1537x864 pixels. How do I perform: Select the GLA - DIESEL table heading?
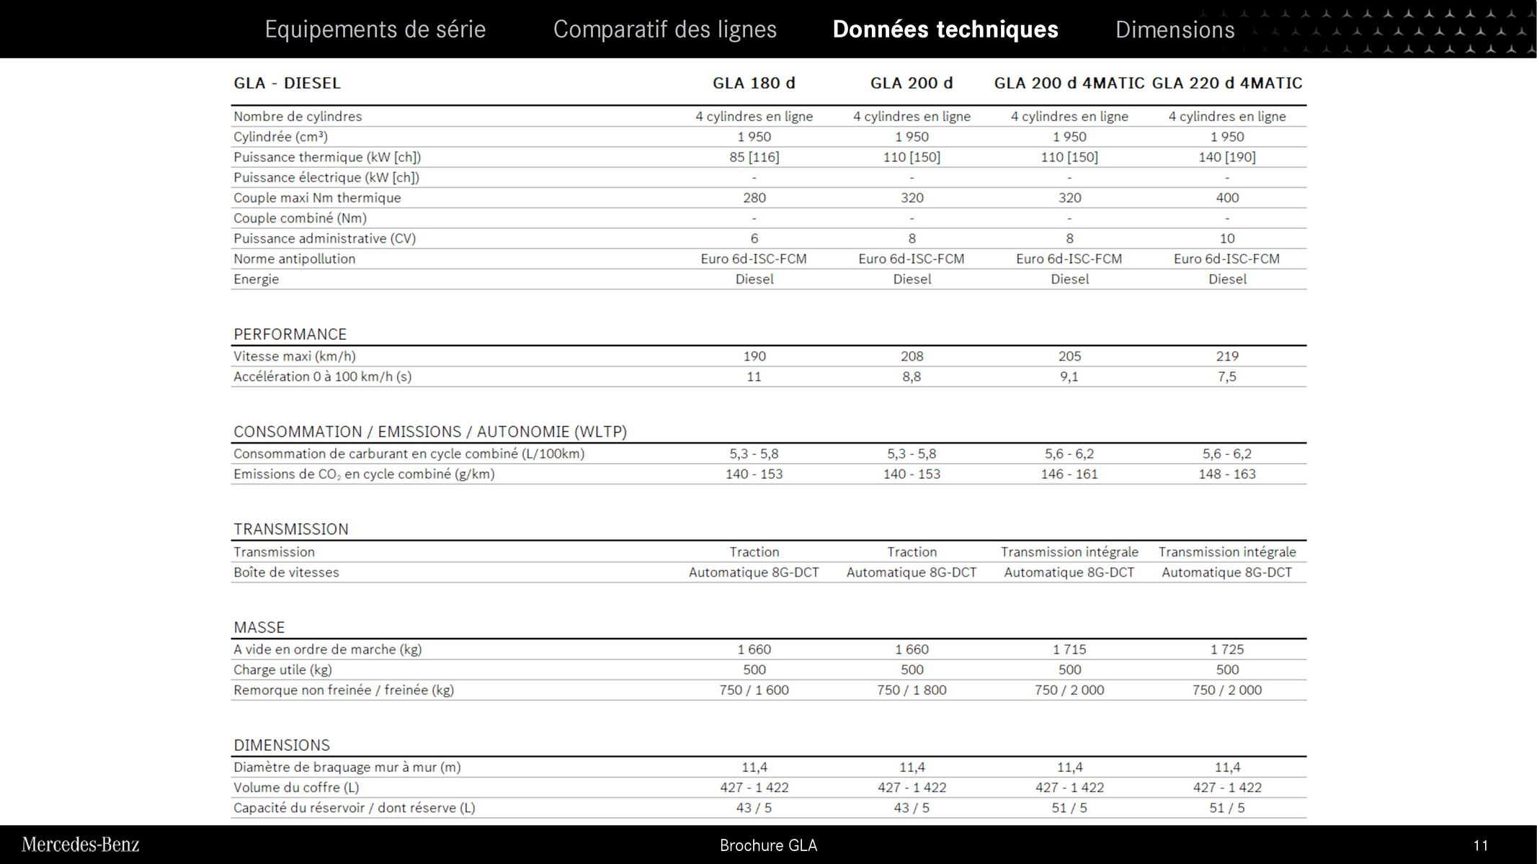[x=287, y=83]
